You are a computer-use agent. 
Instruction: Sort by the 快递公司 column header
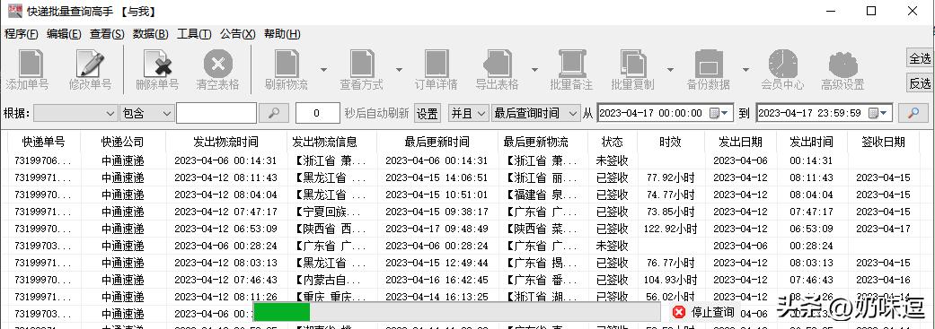tap(123, 143)
